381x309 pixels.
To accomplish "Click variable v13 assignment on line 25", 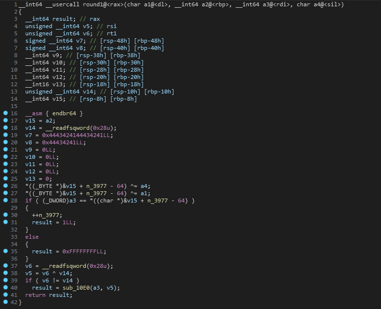I will 39,179.
